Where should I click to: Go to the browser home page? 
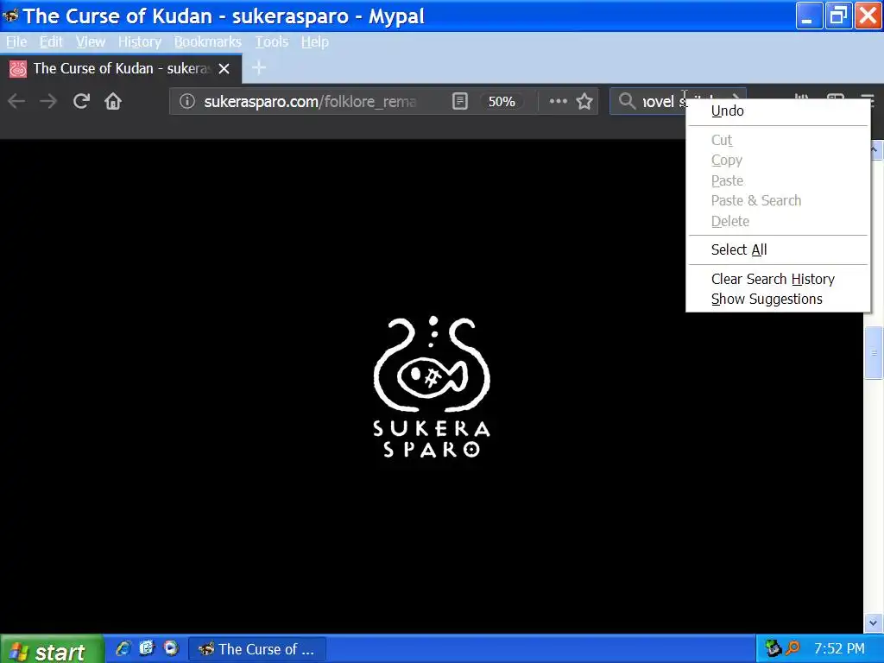(113, 102)
